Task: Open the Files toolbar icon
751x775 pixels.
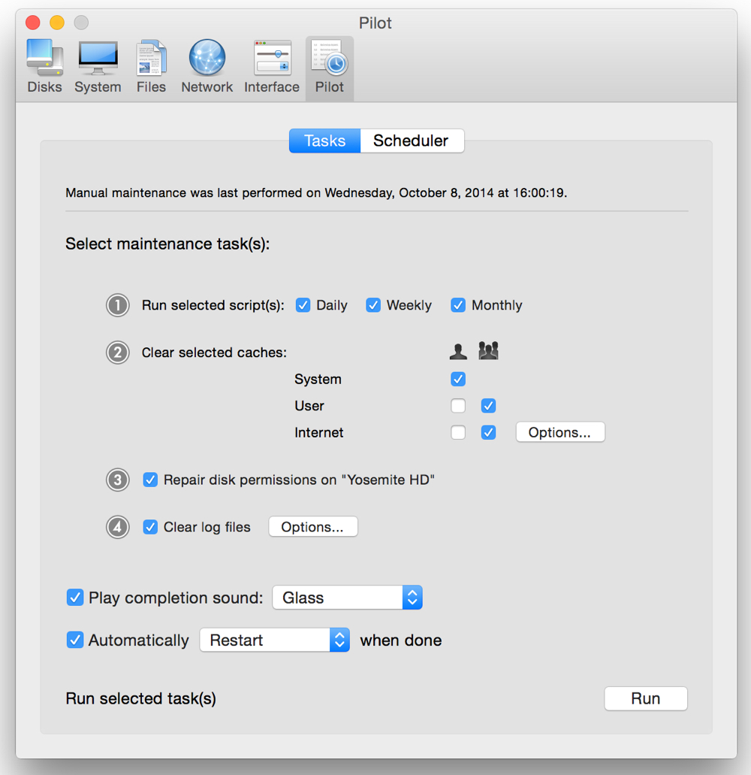Action: (151, 66)
